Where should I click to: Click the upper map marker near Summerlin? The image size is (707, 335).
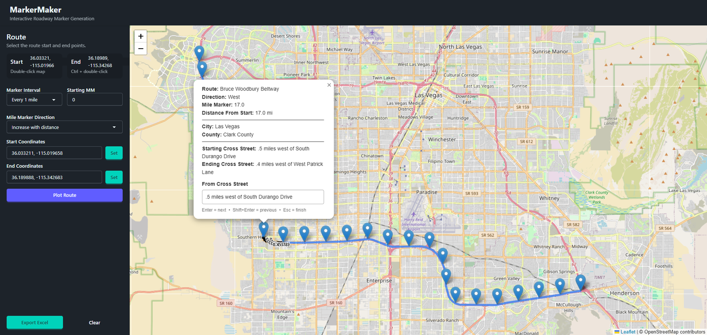[x=199, y=53]
